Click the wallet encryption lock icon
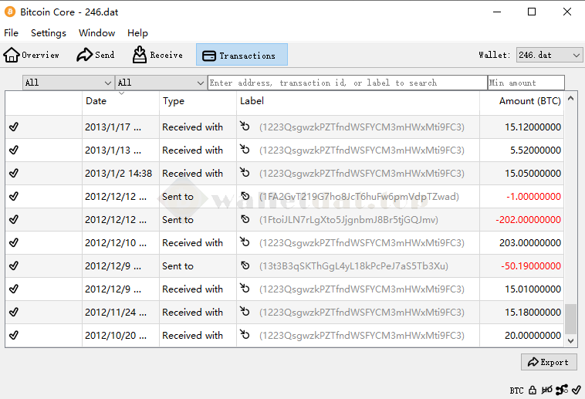This screenshot has height=399, width=585. click(534, 390)
